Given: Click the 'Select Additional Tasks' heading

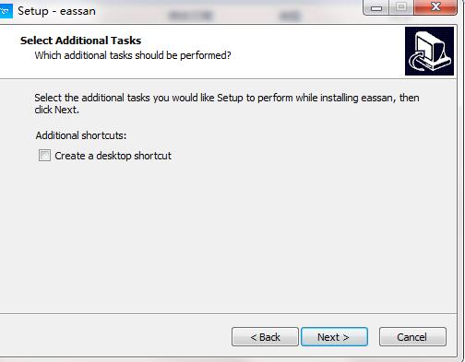Looking at the screenshot, I should pyautogui.click(x=80, y=41).
